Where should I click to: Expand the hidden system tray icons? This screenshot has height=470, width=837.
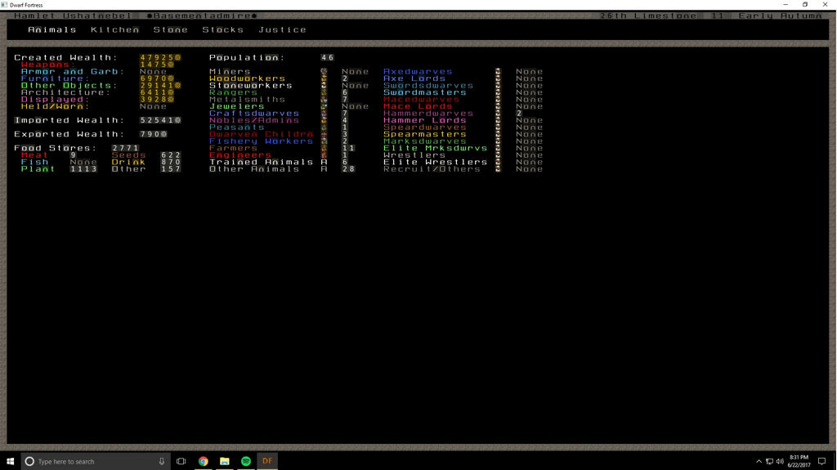pos(759,461)
